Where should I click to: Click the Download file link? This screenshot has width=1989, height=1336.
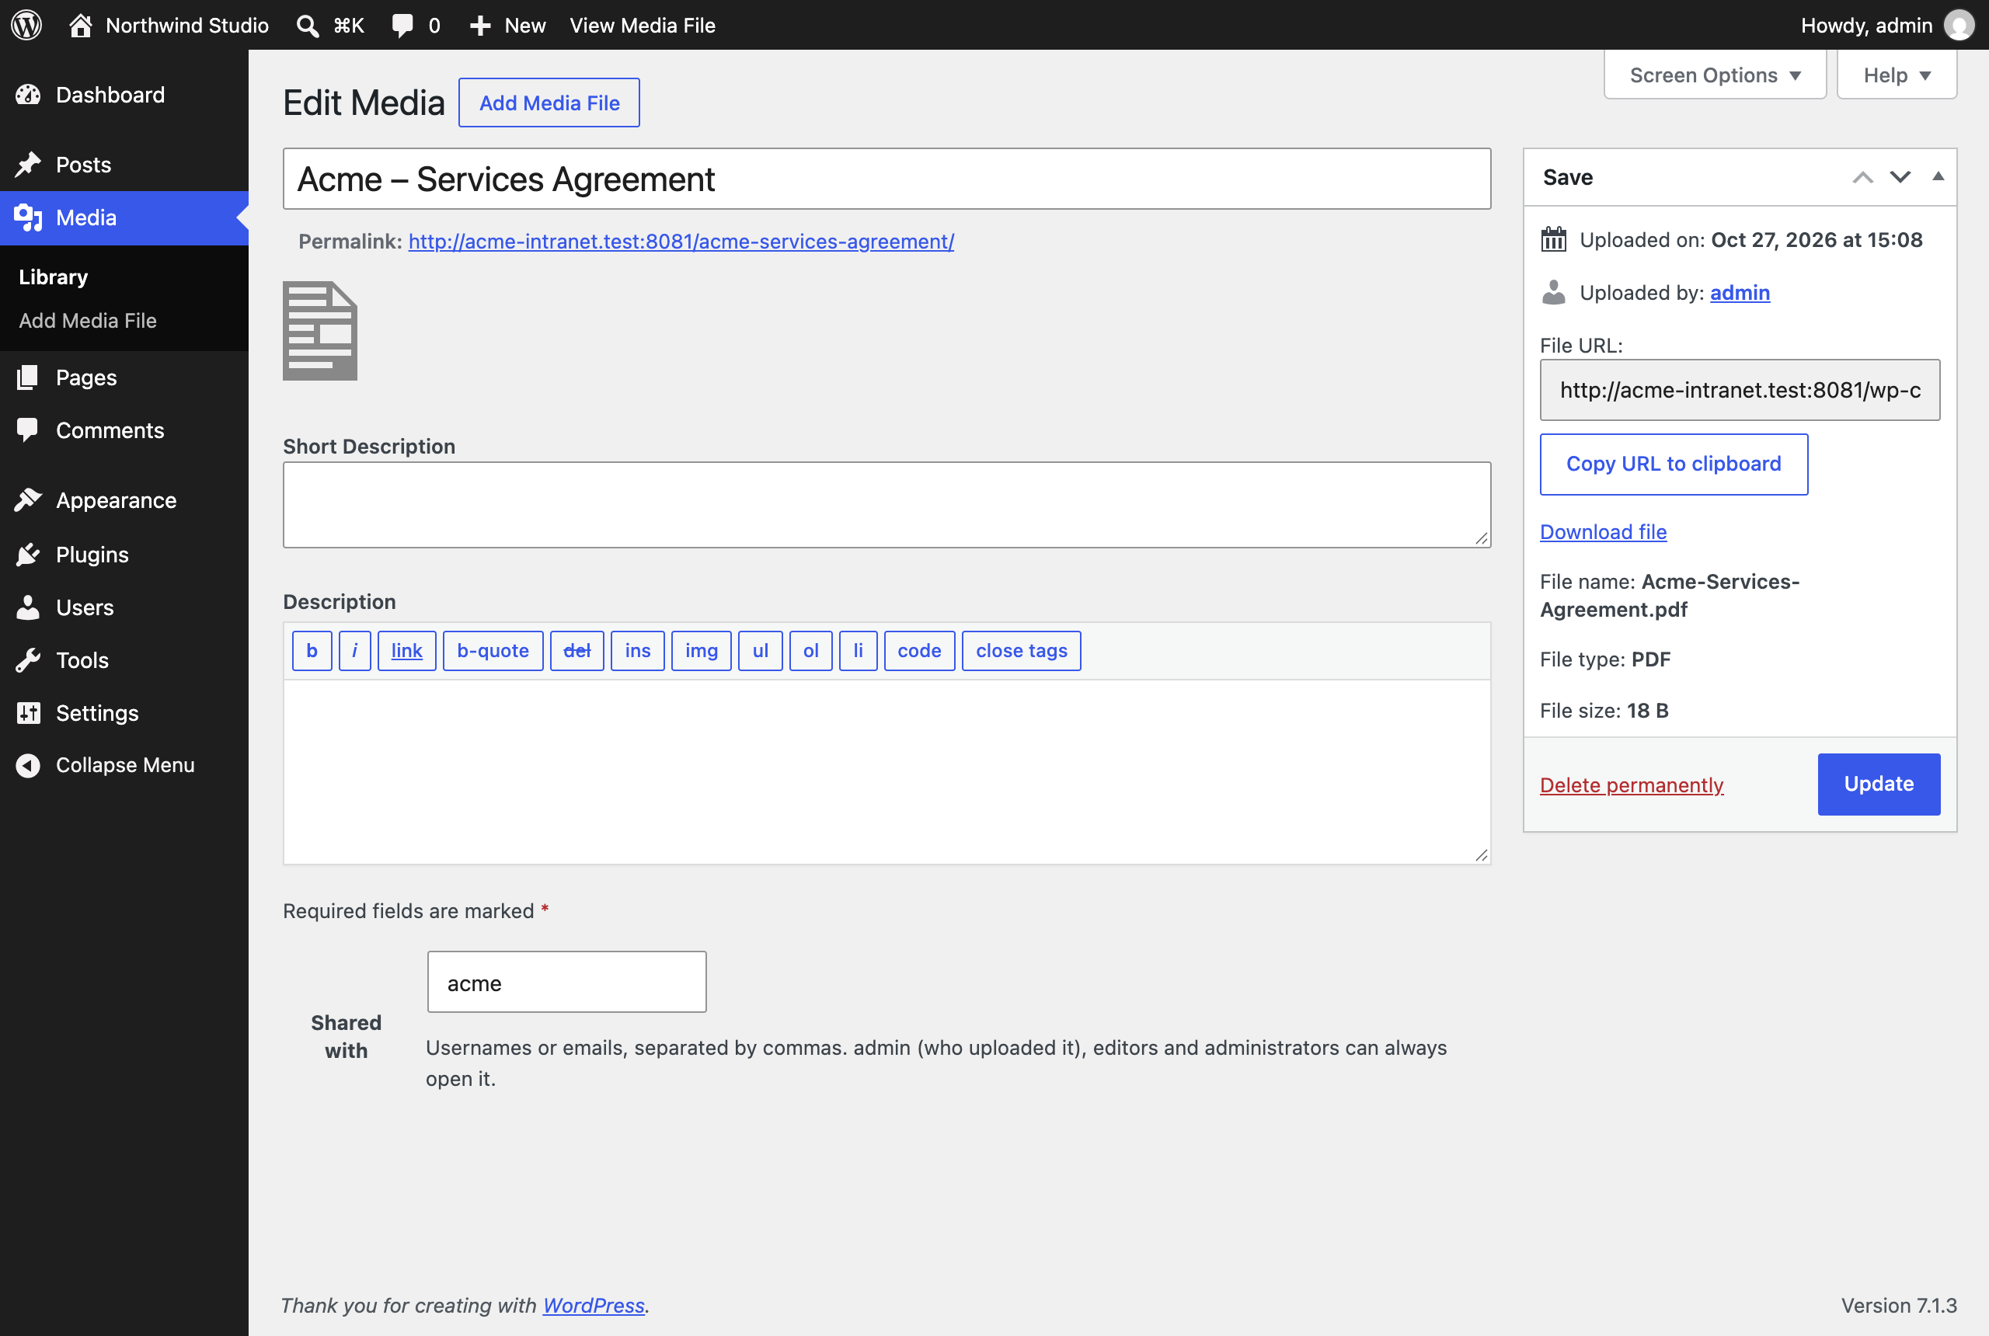1602,531
